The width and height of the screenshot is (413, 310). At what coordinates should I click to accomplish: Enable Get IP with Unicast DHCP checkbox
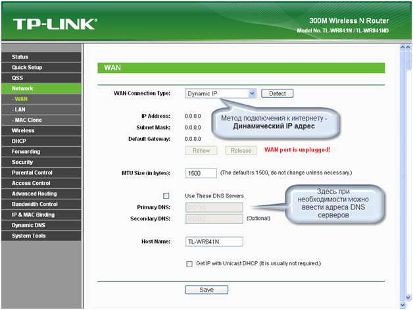pyautogui.click(x=189, y=264)
